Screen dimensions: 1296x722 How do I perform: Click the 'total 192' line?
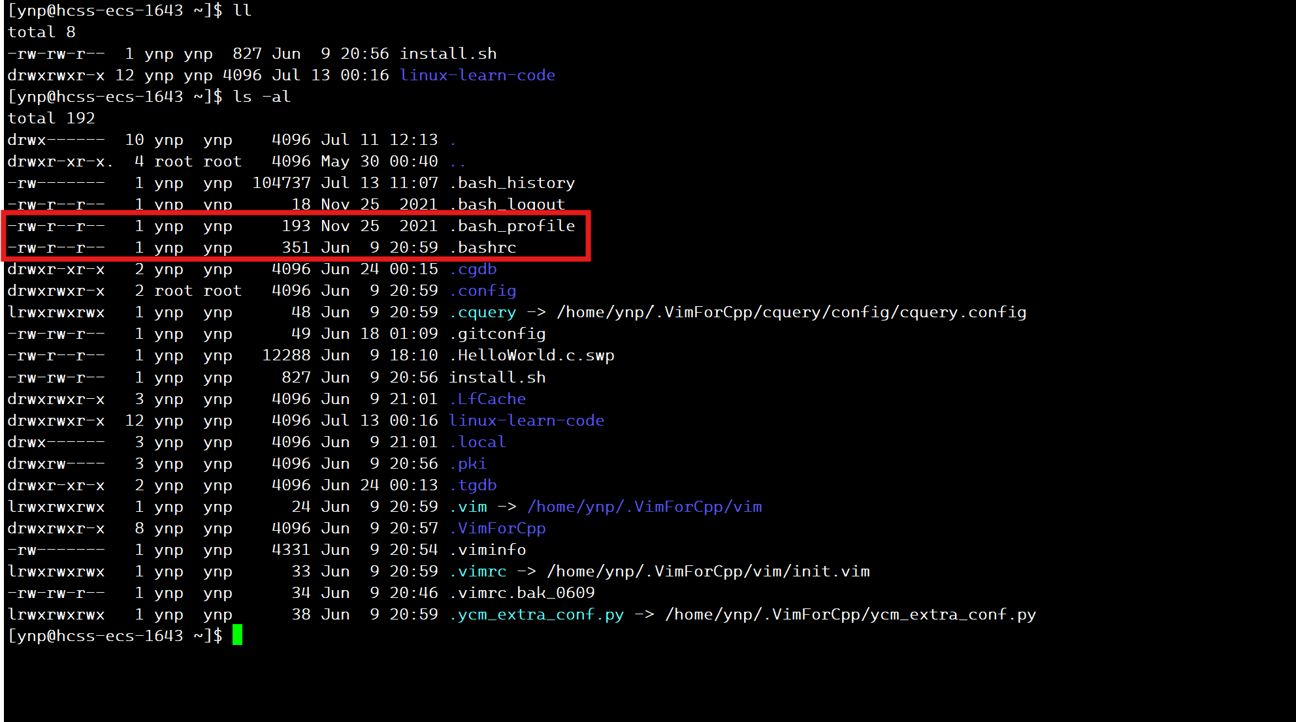[x=52, y=119]
